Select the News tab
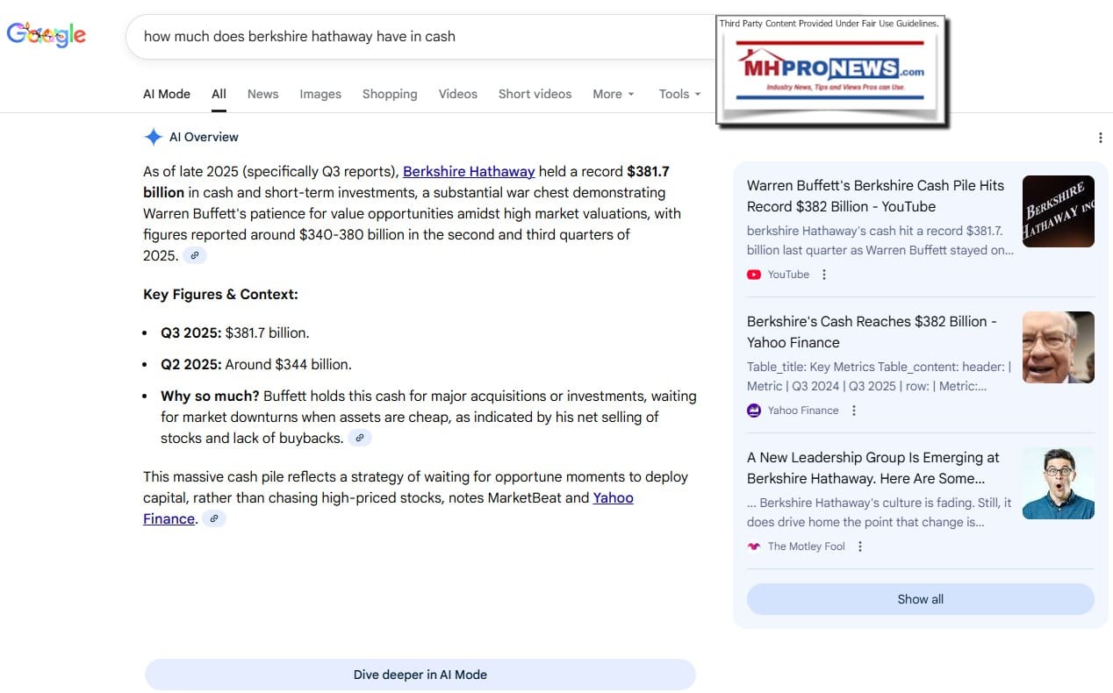The width and height of the screenshot is (1113, 693). coord(262,94)
